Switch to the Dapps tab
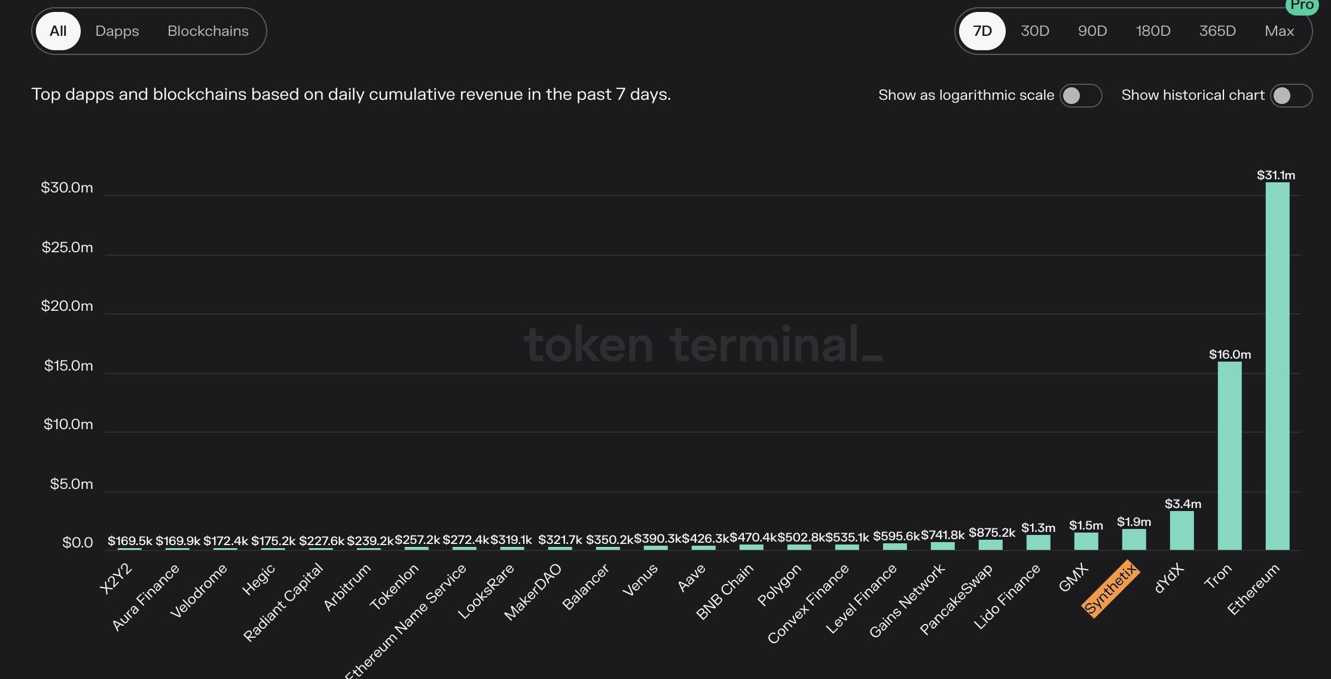The image size is (1331, 679). [x=117, y=31]
